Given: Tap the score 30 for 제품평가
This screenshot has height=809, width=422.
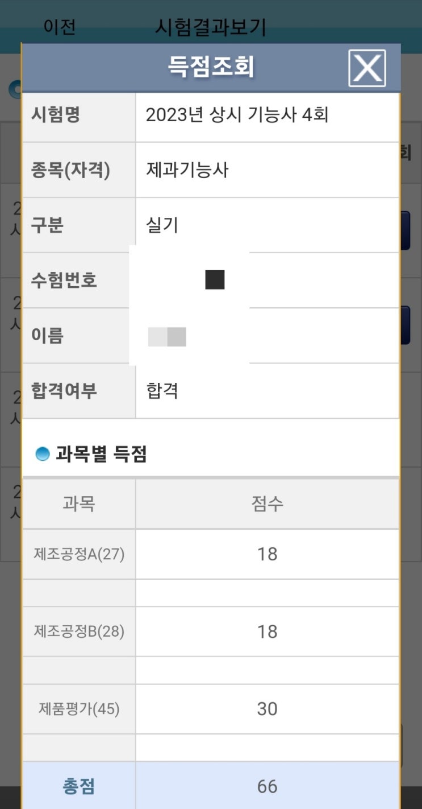Looking at the screenshot, I should tap(267, 709).
